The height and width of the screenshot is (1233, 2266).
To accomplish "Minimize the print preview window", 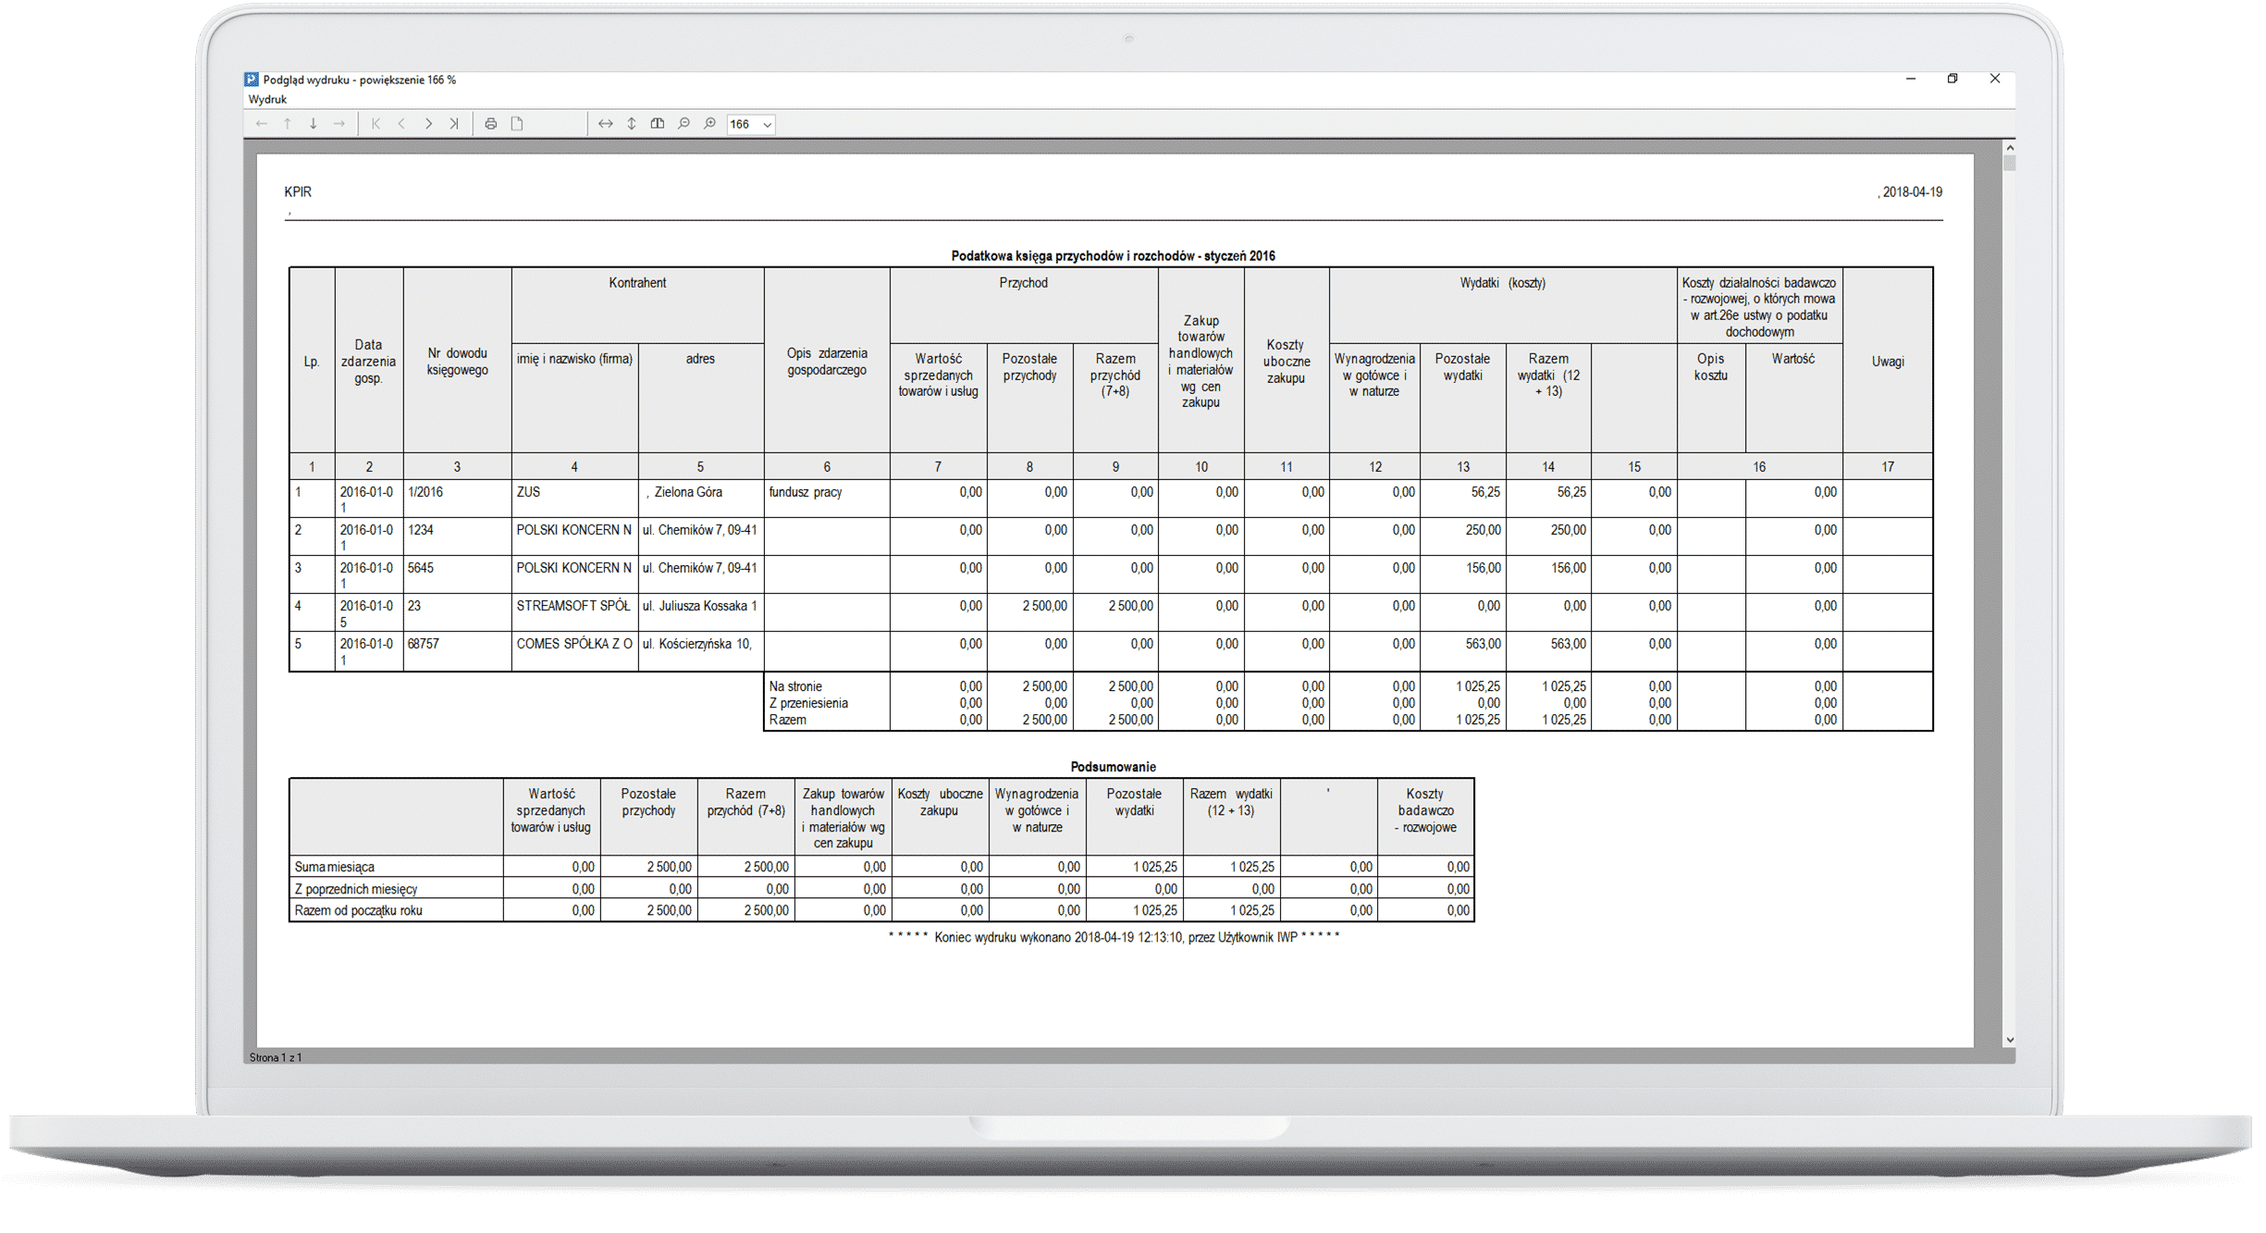I will (x=1911, y=80).
